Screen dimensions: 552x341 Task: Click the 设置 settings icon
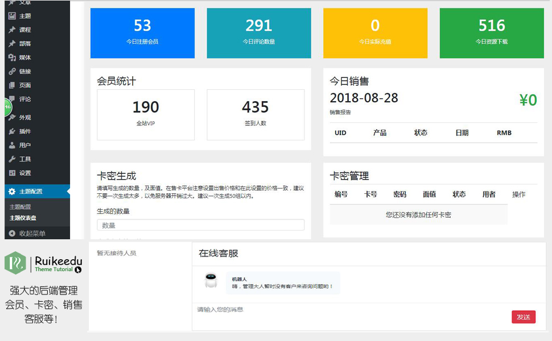(12, 173)
